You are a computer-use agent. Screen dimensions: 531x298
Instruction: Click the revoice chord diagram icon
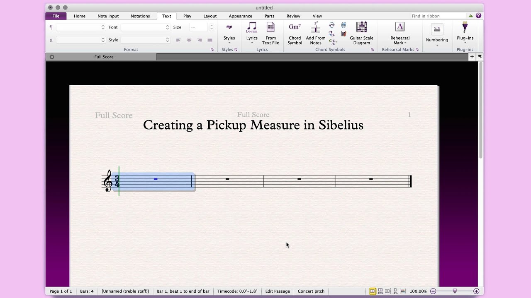(343, 25)
